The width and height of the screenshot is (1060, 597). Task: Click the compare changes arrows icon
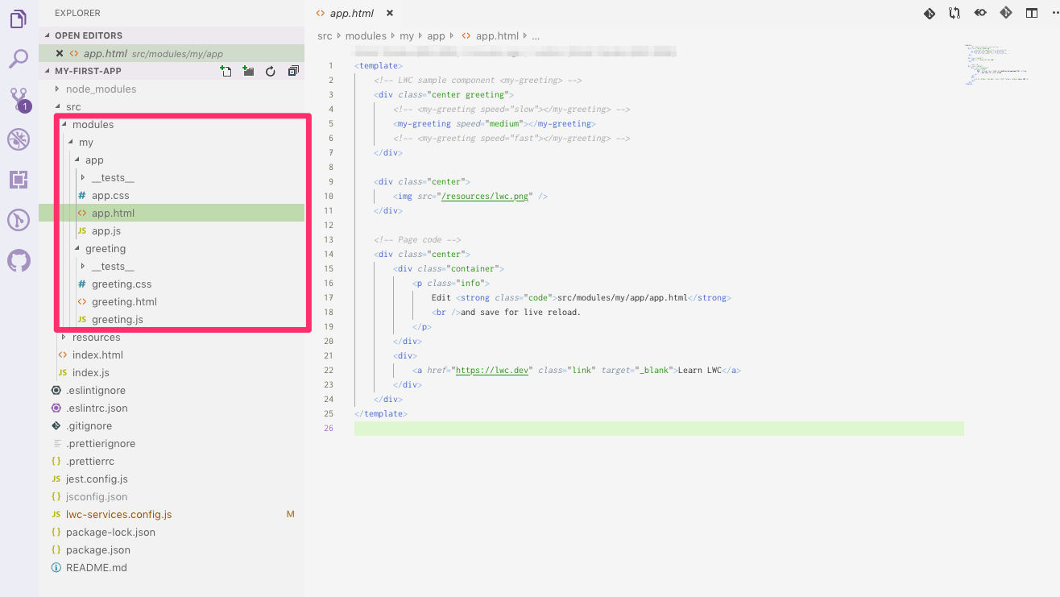pos(954,13)
